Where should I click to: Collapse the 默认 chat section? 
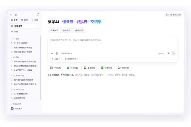point(11,57)
